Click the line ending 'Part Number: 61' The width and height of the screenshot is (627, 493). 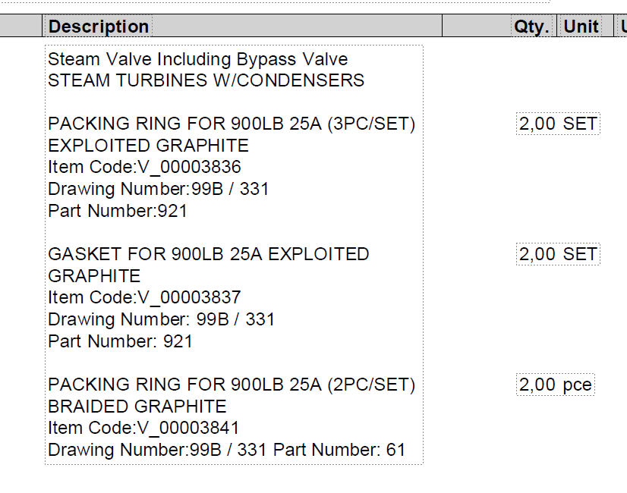click(x=227, y=450)
